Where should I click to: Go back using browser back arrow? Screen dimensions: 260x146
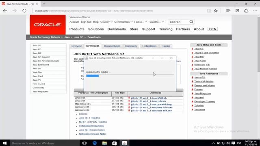(x=5, y=11)
